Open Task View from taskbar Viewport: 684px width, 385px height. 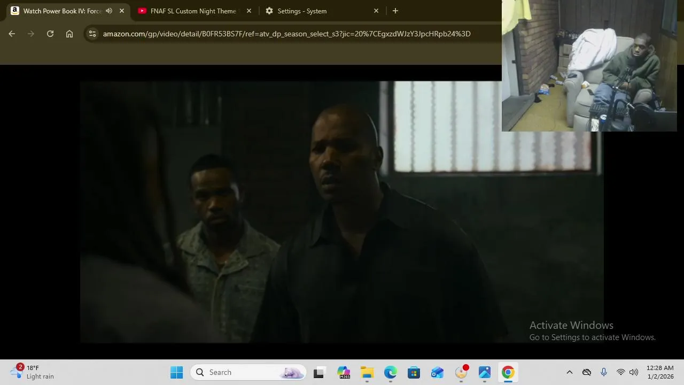319,372
